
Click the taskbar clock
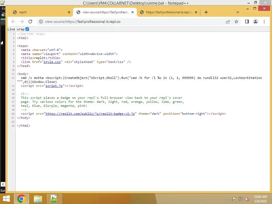260,199
